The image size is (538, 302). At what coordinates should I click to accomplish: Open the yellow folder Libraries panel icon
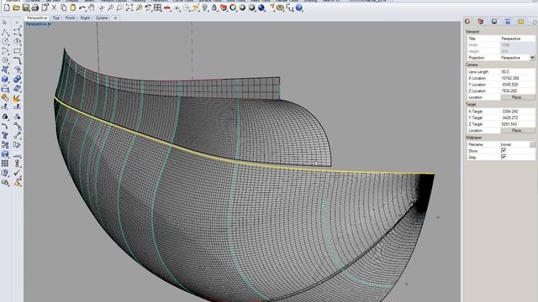point(521,21)
